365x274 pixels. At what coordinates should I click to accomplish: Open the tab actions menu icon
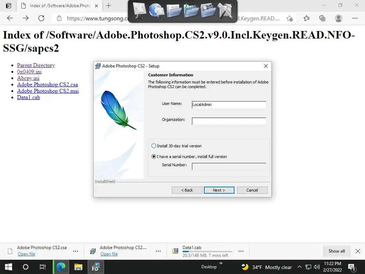click(x=9, y=6)
